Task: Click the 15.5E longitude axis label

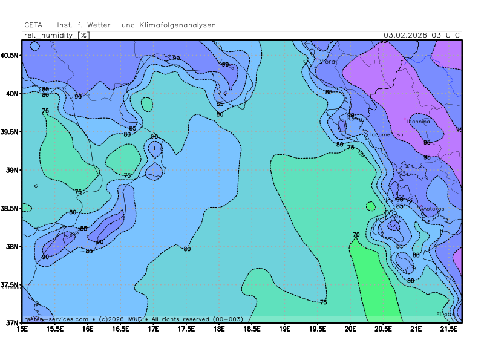Action: coord(55,329)
